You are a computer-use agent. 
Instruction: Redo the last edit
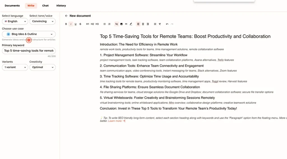[172, 24]
